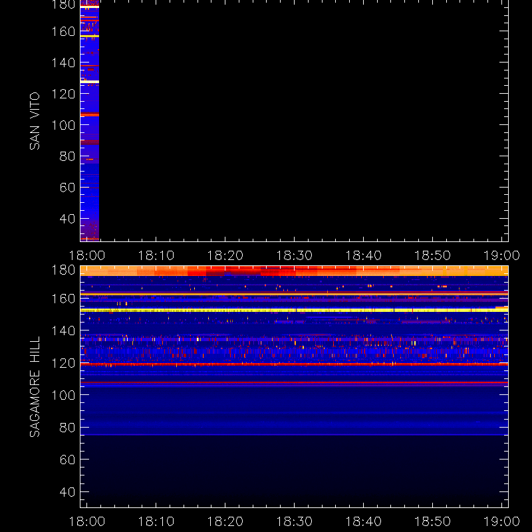Pick the 180 tick label on Sagamore Hill plot
This screenshot has width=532, height=532.
pos(63,270)
